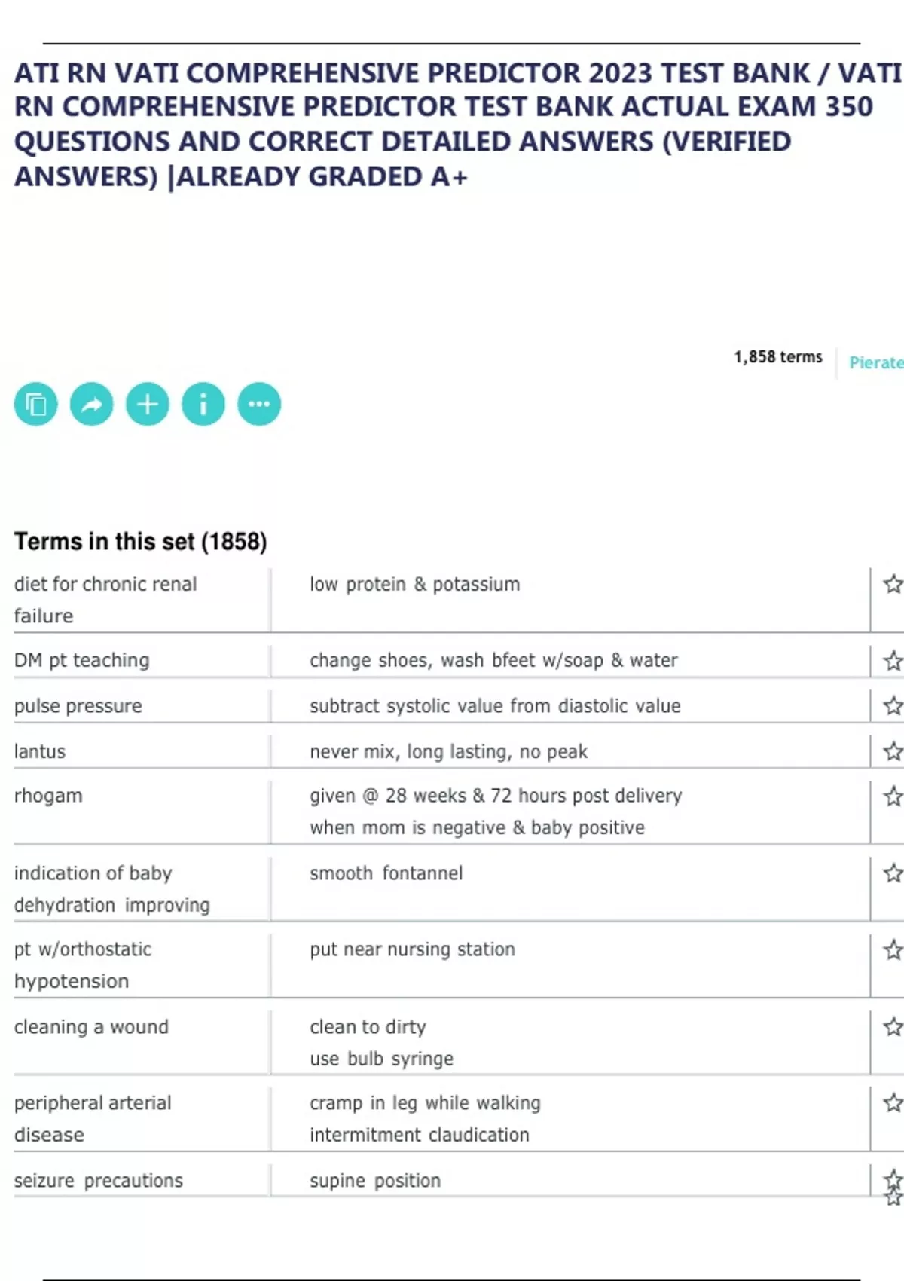Star the DM pt teaching term

tap(893, 661)
